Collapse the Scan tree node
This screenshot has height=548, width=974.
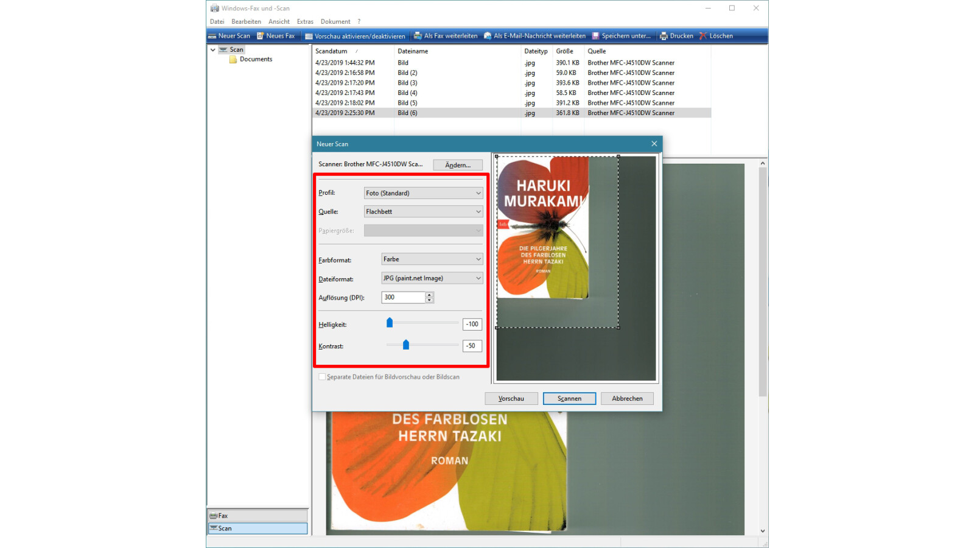tap(213, 50)
